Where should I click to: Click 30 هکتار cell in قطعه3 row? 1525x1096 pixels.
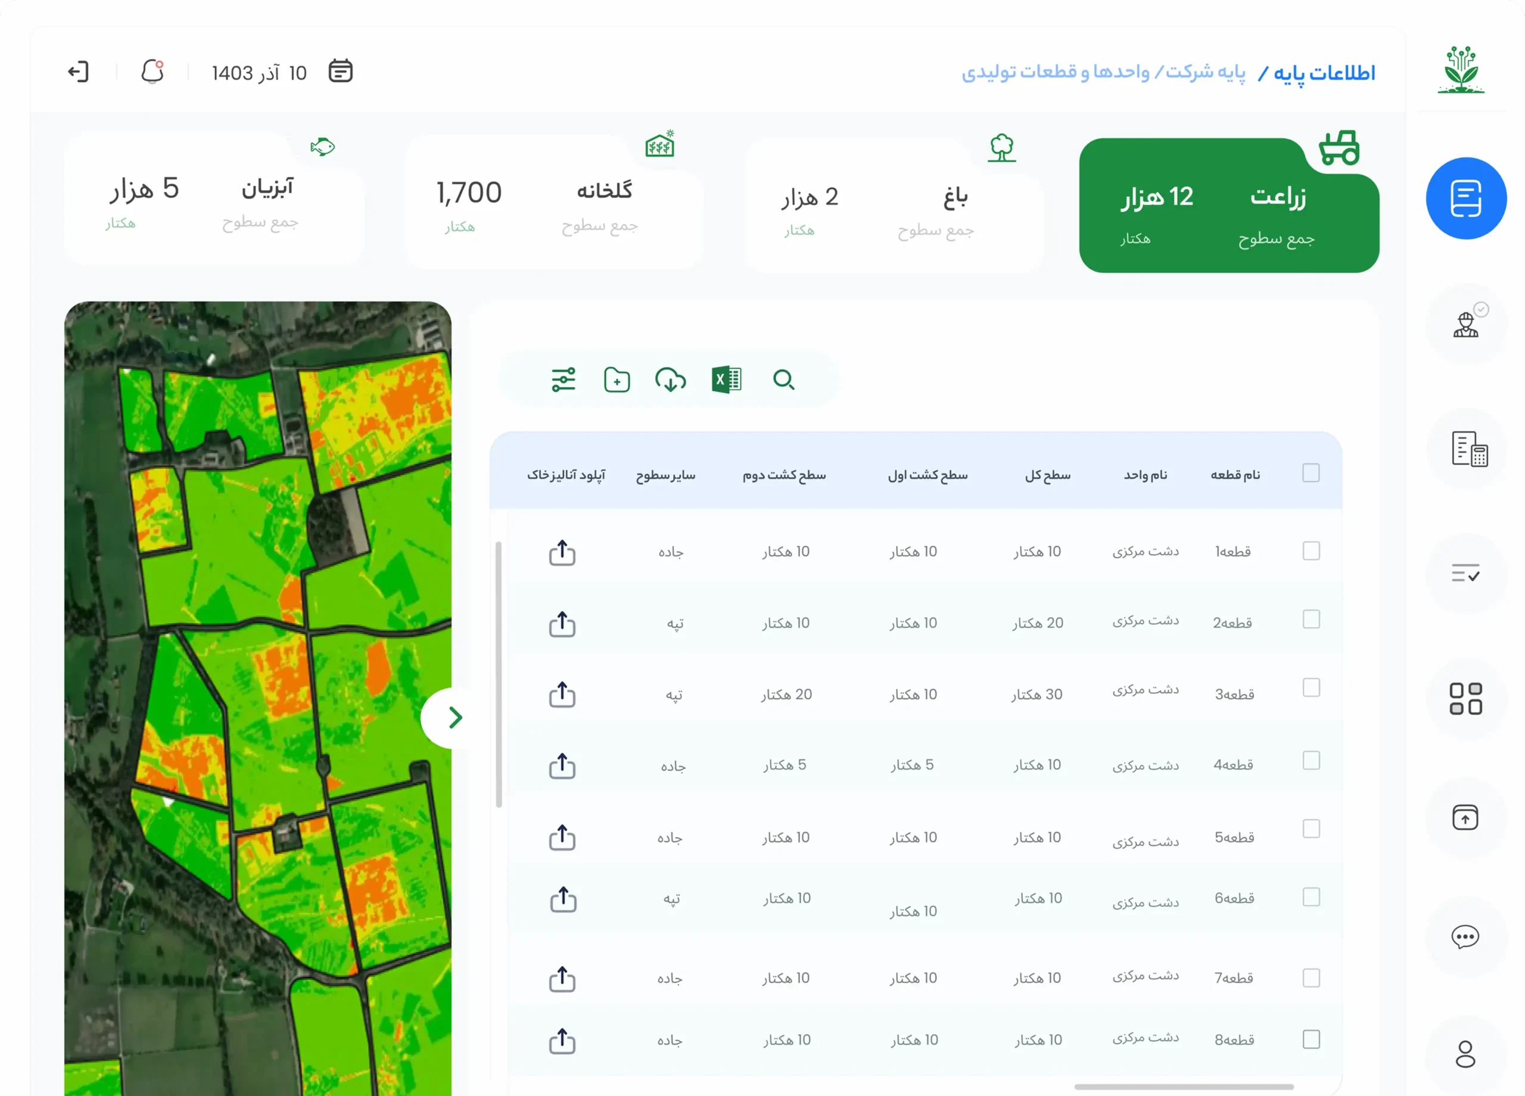1037,695
